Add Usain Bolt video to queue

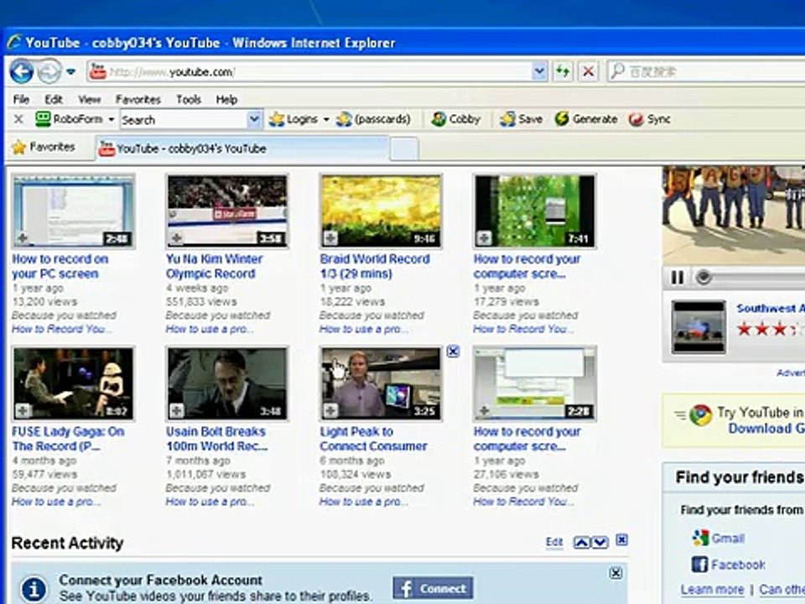pyautogui.click(x=177, y=410)
